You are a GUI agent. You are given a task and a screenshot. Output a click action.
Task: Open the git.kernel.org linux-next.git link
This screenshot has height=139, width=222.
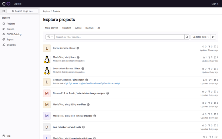coord(93,83)
